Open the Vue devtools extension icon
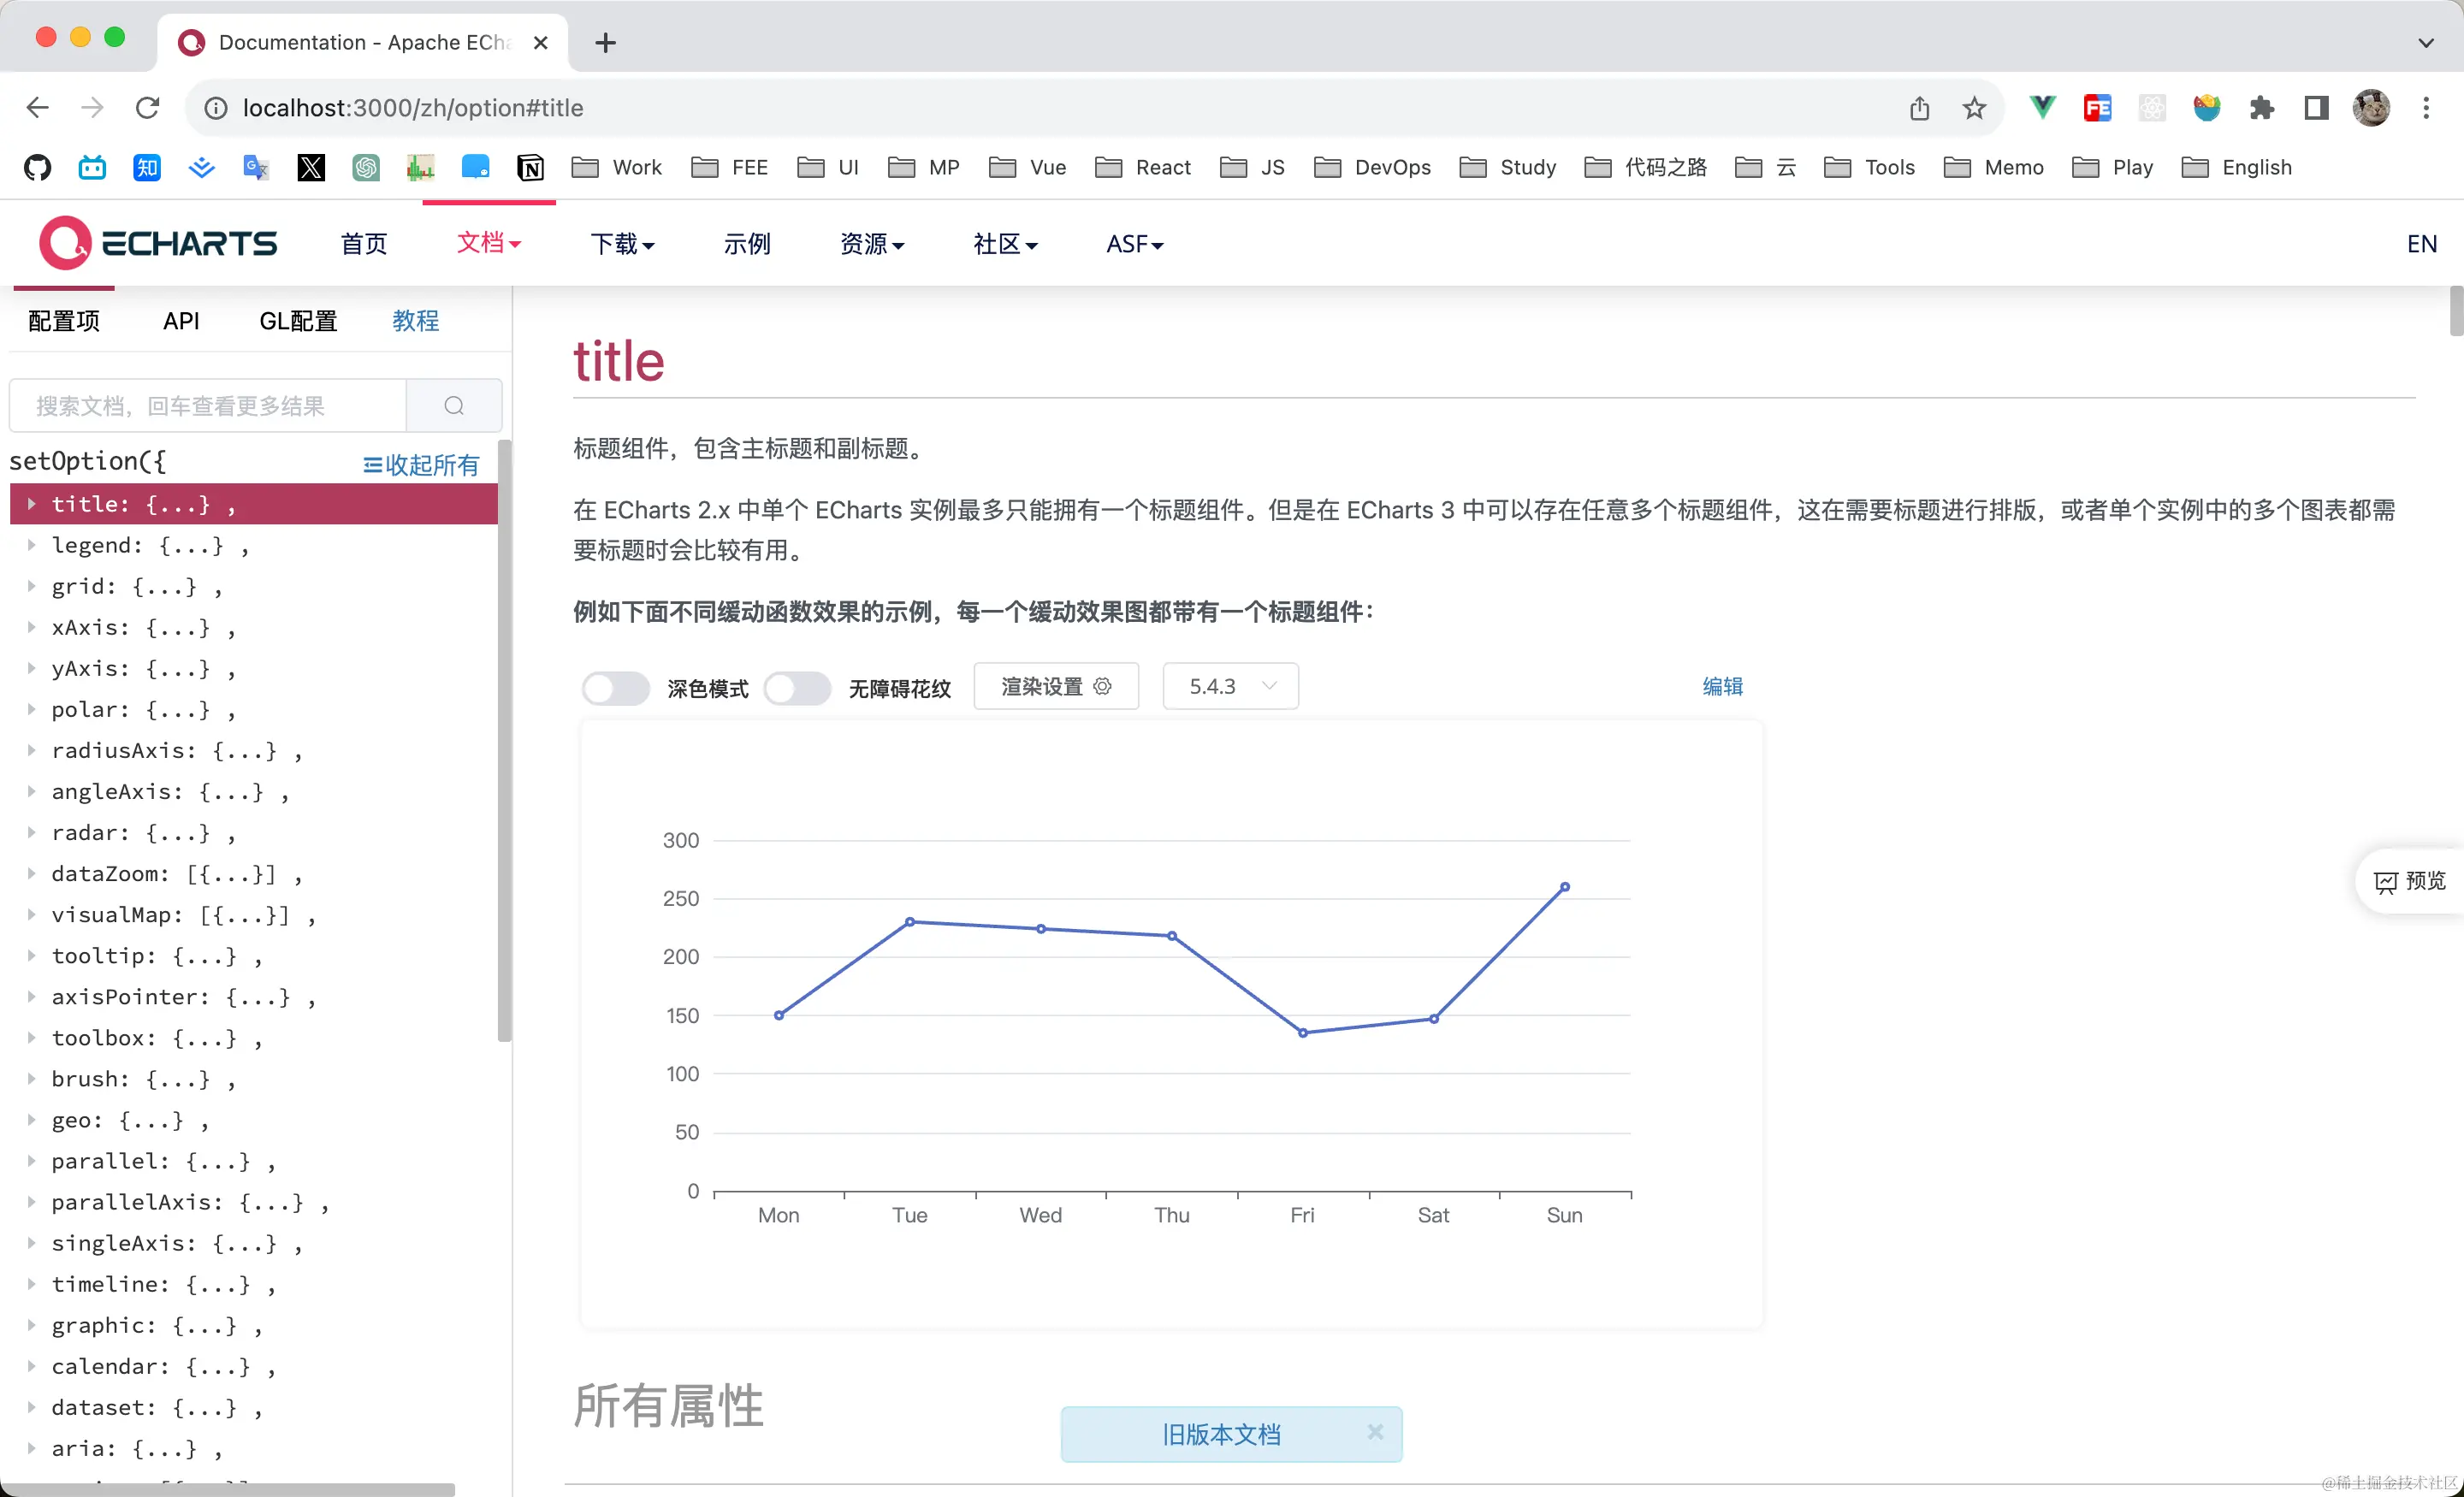Image resolution: width=2464 pixels, height=1497 pixels. click(2042, 107)
